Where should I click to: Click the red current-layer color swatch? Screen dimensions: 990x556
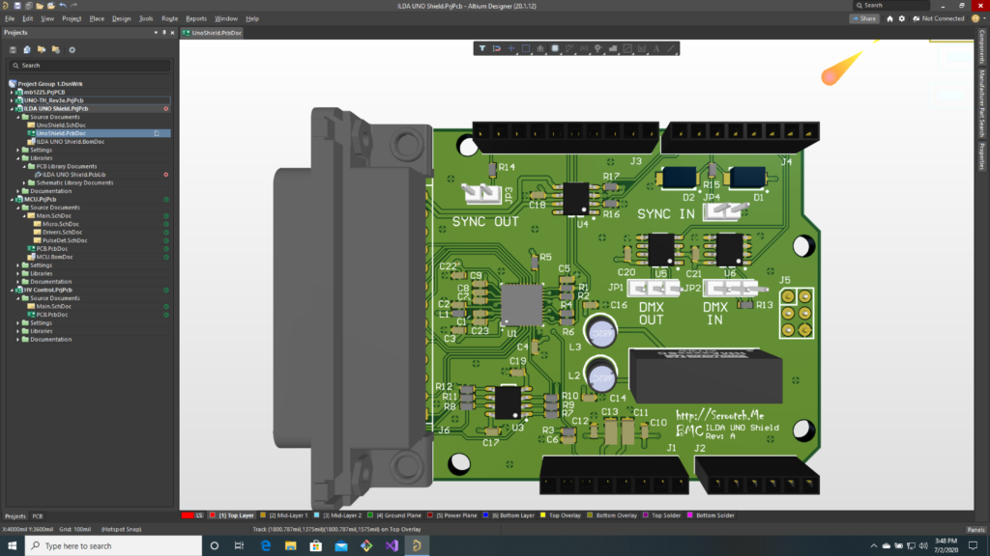[x=189, y=515]
